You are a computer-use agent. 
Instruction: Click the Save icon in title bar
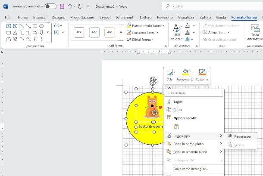coord(62,6)
